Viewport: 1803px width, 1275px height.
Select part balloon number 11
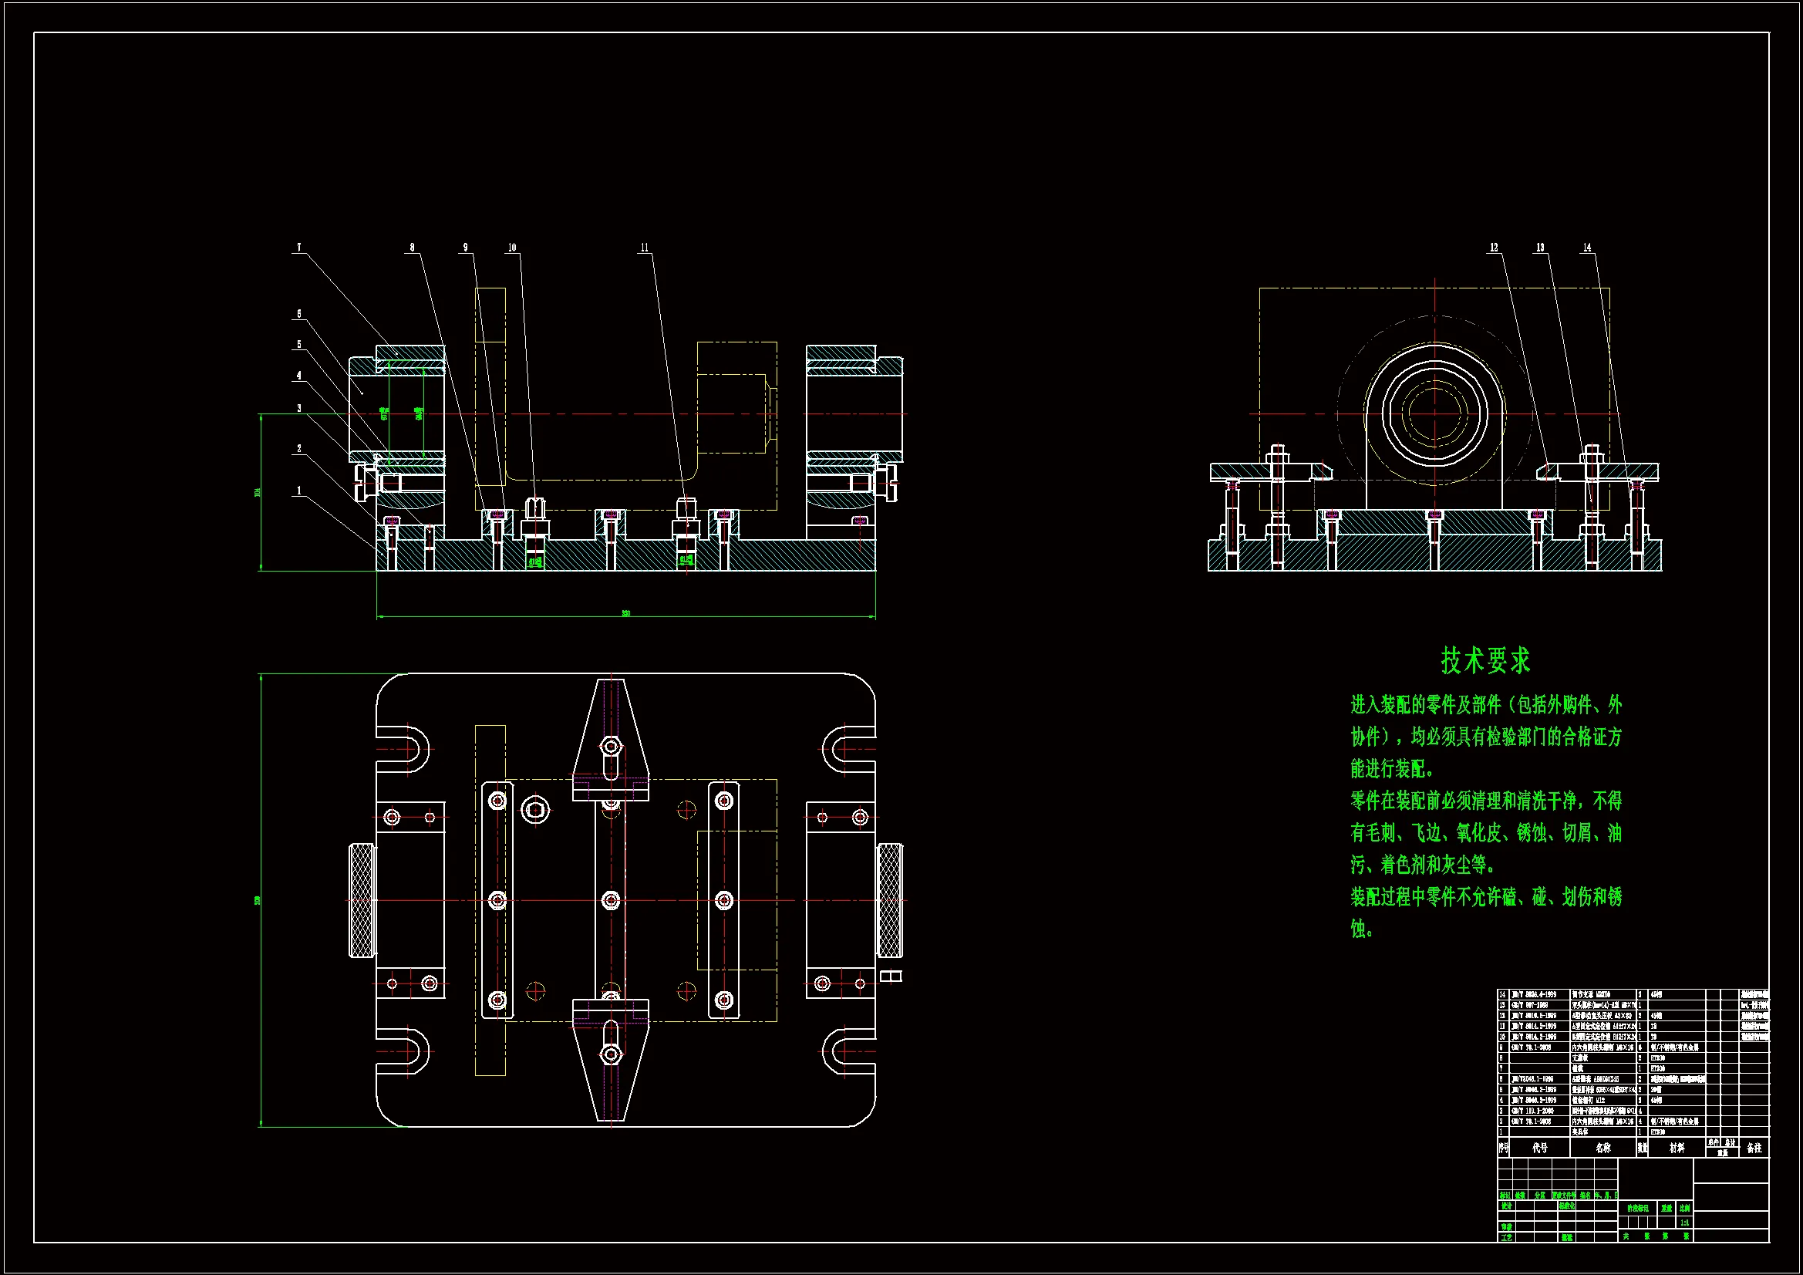(x=644, y=248)
